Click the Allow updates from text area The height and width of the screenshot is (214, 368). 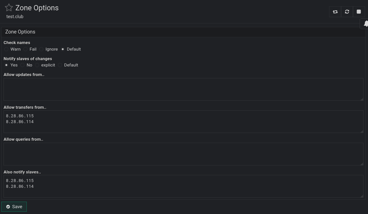(x=183, y=89)
